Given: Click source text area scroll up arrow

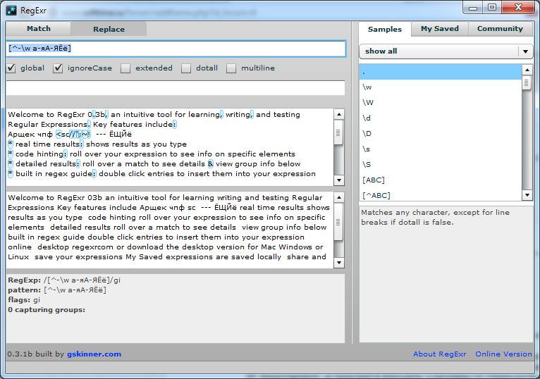Looking at the screenshot, I should click(339, 114).
